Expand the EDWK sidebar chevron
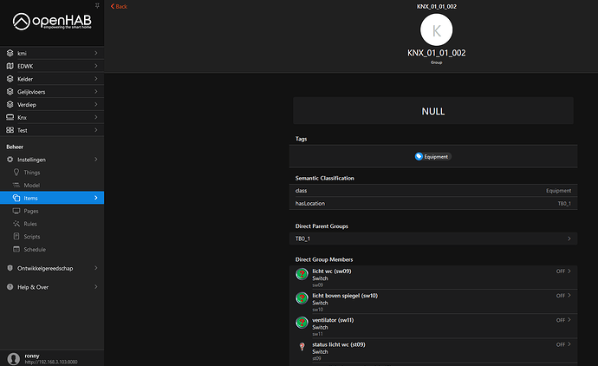This screenshot has width=598, height=366. [x=96, y=66]
